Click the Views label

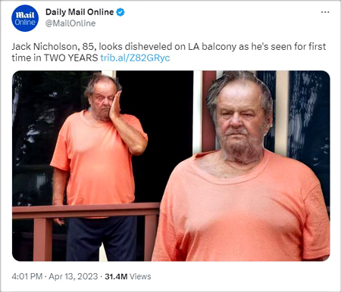pyautogui.click(x=140, y=276)
